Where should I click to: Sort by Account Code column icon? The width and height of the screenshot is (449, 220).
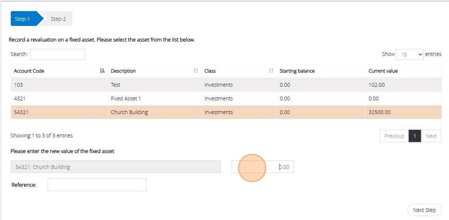(x=102, y=71)
